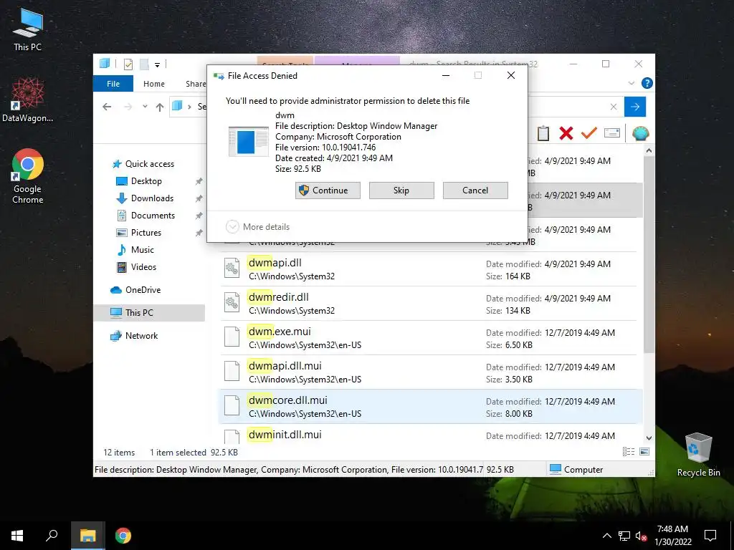Click Continue to grant administrator permission

click(328, 190)
